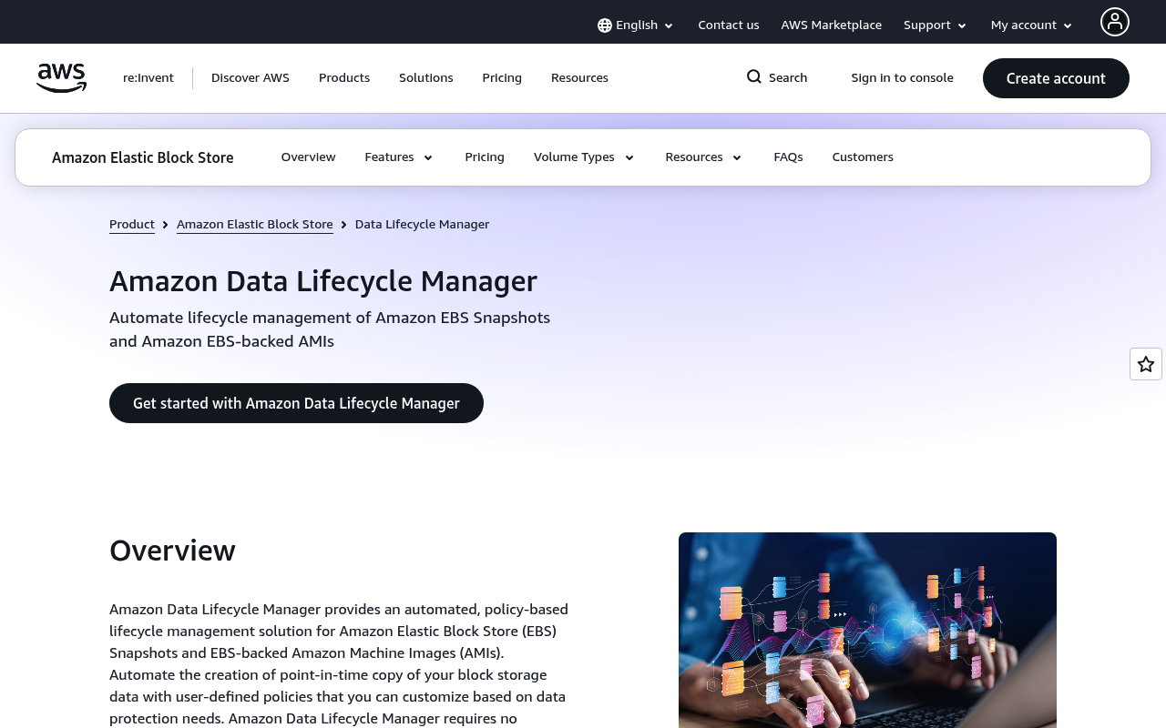Click the Amazon Data Lifecycle Manager heading
This screenshot has height=728, width=1166.
[x=323, y=281]
